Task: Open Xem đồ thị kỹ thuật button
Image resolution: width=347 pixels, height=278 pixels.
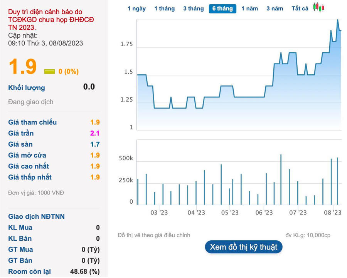Action: pos(244,247)
